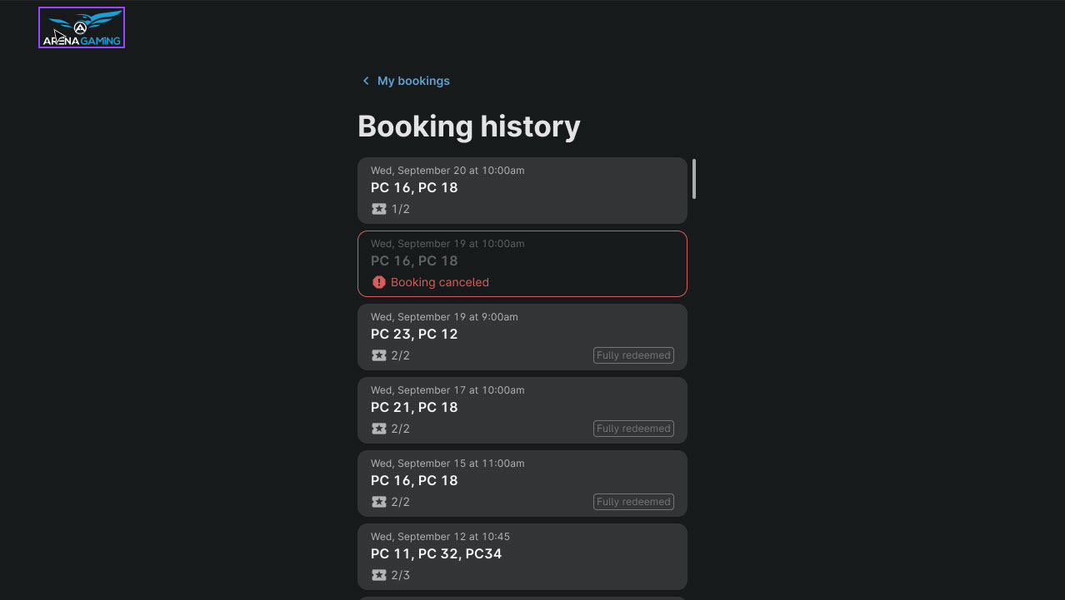Open the PC 21, PC 18 booking details

click(x=522, y=409)
